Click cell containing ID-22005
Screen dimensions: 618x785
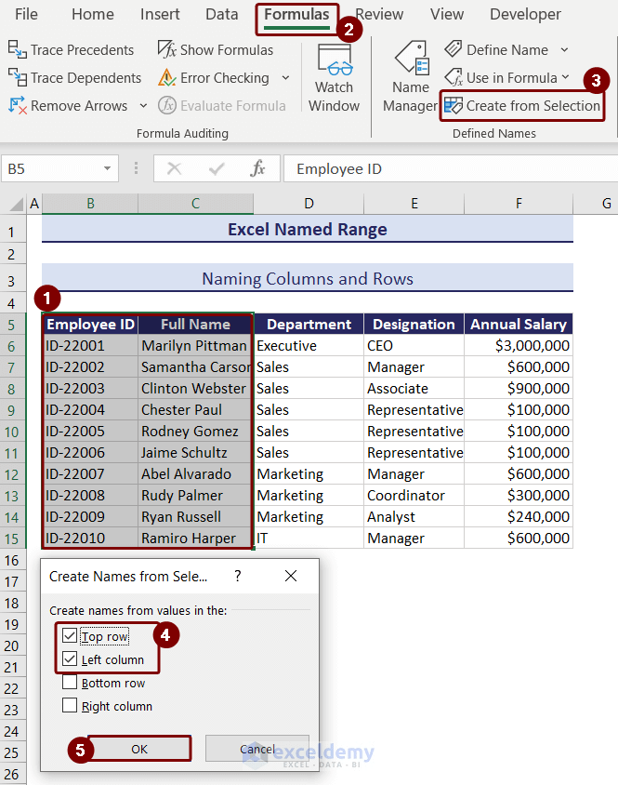point(90,431)
